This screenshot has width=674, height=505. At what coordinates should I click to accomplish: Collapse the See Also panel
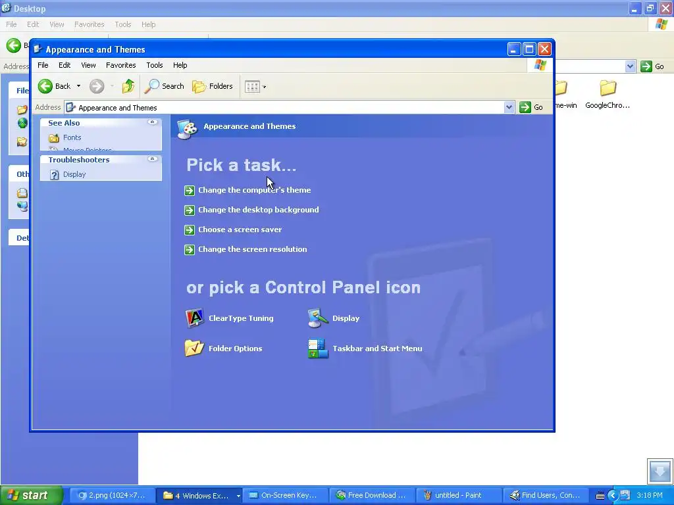[x=152, y=122]
